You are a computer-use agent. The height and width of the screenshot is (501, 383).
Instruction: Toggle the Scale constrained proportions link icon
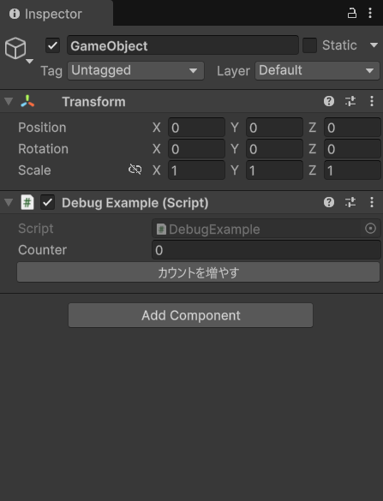click(135, 170)
